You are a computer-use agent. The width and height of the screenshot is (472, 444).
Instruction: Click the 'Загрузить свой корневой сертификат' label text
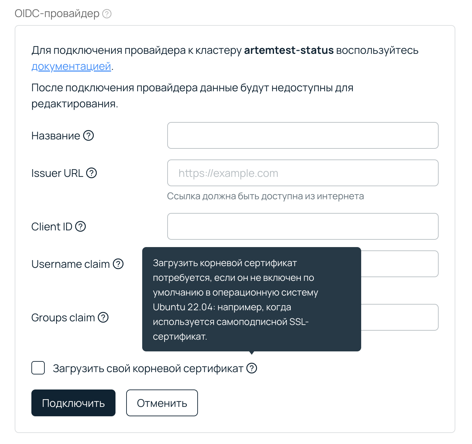[148, 368]
